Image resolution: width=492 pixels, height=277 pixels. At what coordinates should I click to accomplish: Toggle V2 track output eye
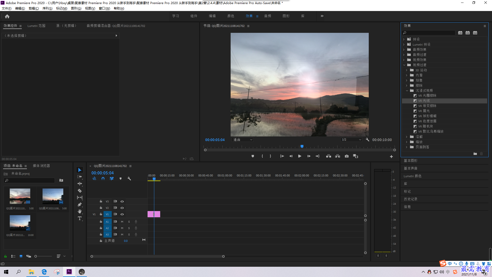click(x=122, y=208)
